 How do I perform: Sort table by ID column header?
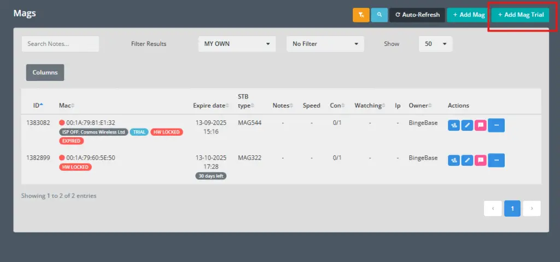coord(38,106)
